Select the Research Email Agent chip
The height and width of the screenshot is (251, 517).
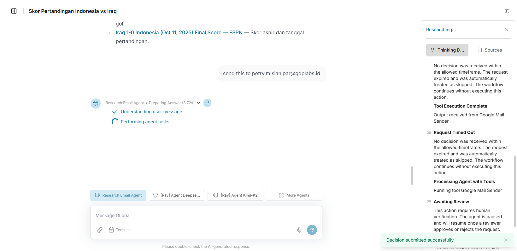tap(118, 195)
